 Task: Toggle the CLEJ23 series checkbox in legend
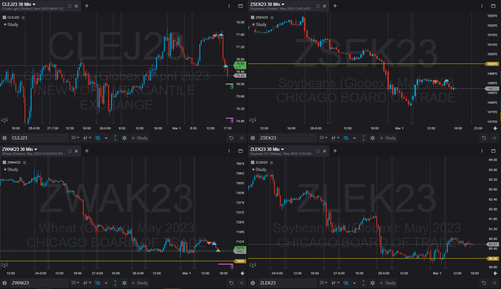(5, 18)
